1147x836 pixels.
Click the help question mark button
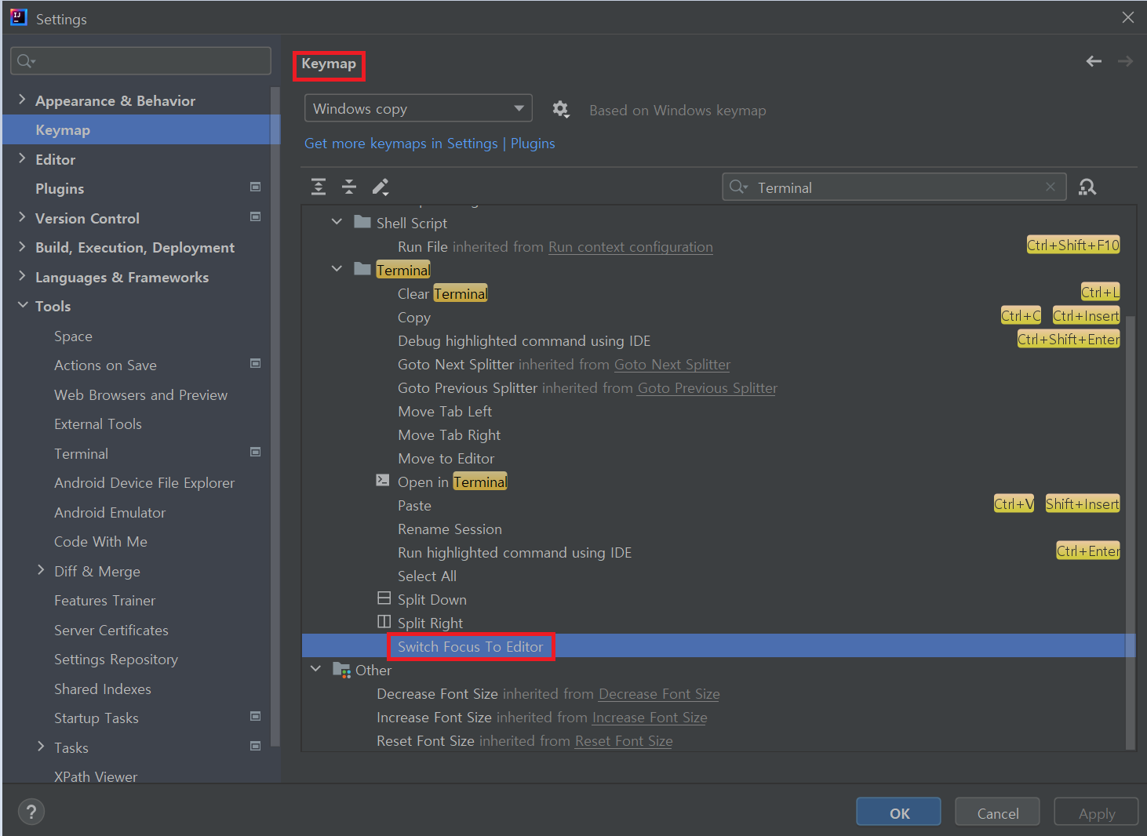point(31,812)
